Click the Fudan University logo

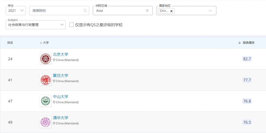pos(45,80)
